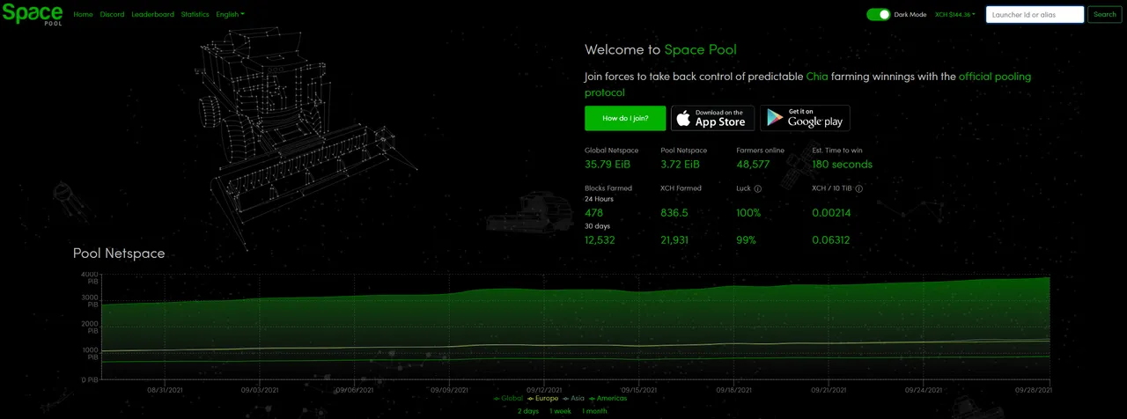Screen dimensions: 1127x419
Task: Open the Home page link
Action: pos(83,15)
